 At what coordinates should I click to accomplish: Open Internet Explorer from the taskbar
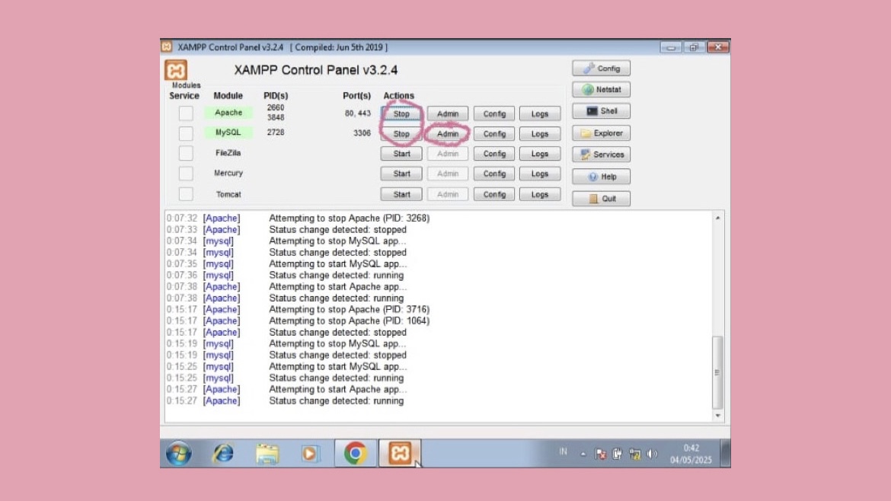(x=222, y=453)
